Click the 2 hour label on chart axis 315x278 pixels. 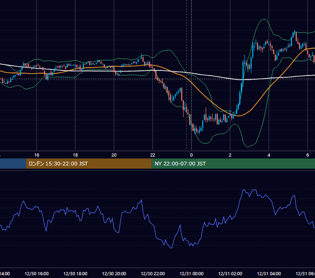click(x=230, y=155)
